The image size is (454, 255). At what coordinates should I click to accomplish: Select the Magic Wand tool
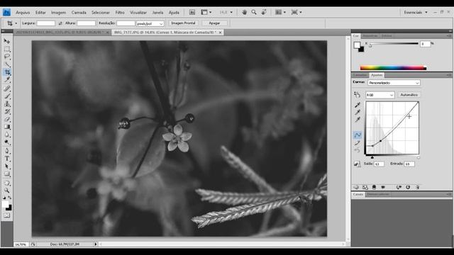point(6,64)
